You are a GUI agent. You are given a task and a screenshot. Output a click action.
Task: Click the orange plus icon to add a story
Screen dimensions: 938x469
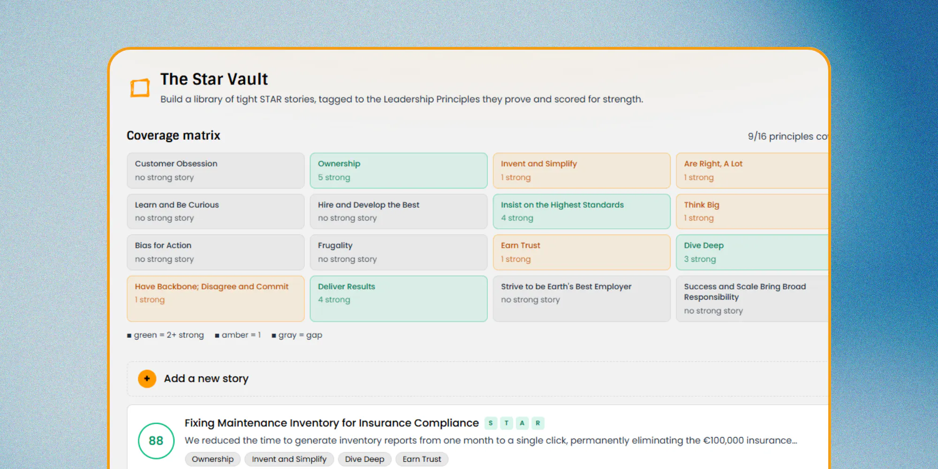(x=147, y=378)
